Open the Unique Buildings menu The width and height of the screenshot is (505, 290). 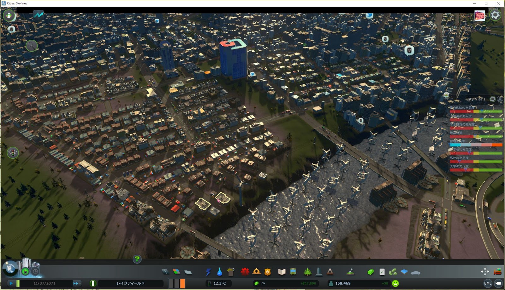point(319,272)
